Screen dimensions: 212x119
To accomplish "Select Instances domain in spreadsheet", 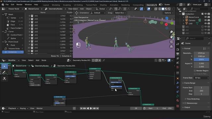I will point(13,52).
